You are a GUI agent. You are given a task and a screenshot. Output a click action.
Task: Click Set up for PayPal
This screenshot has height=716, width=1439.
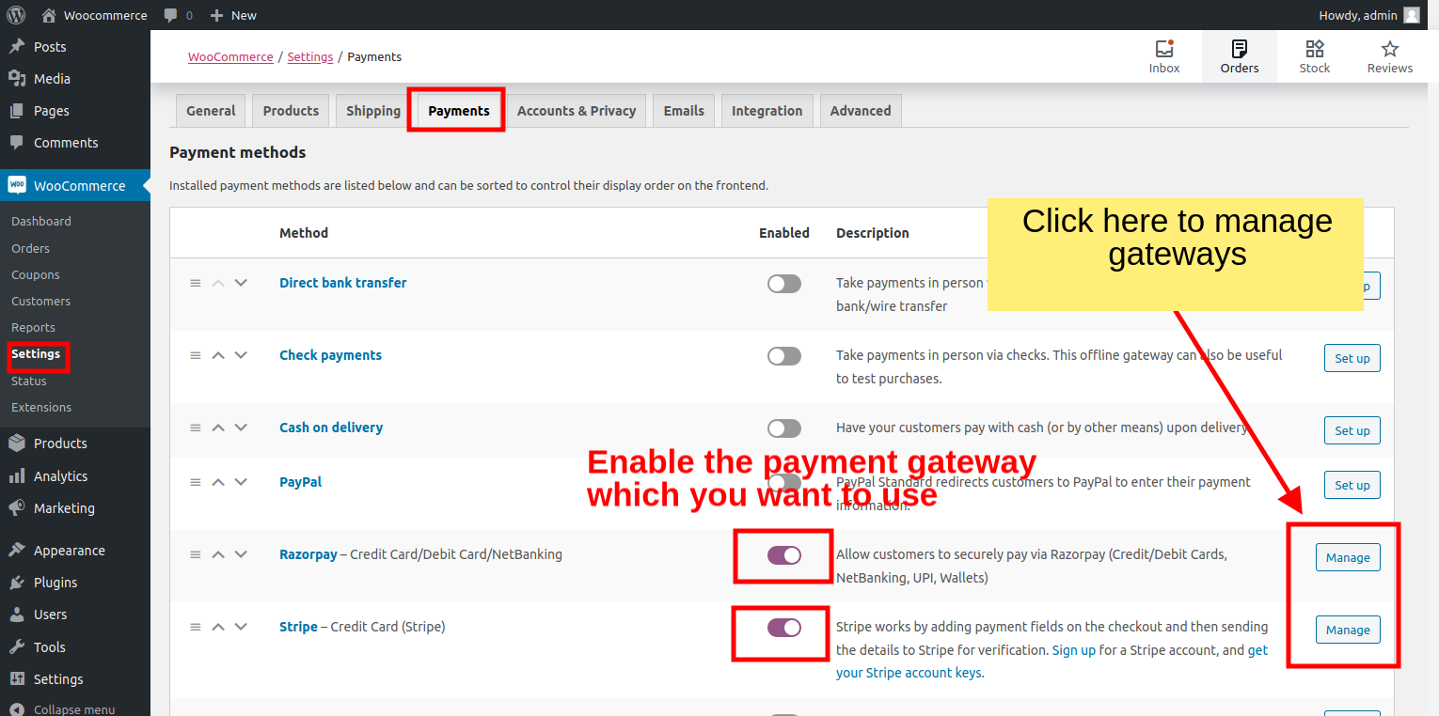pos(1352,485)
